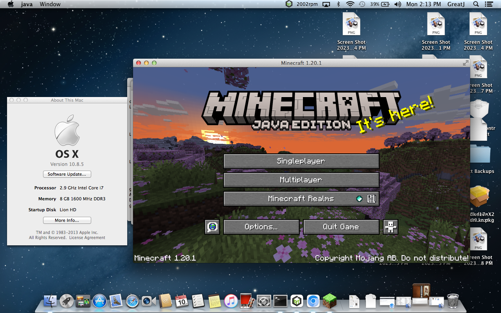Open Terminal from the Dock

(280, 301)
